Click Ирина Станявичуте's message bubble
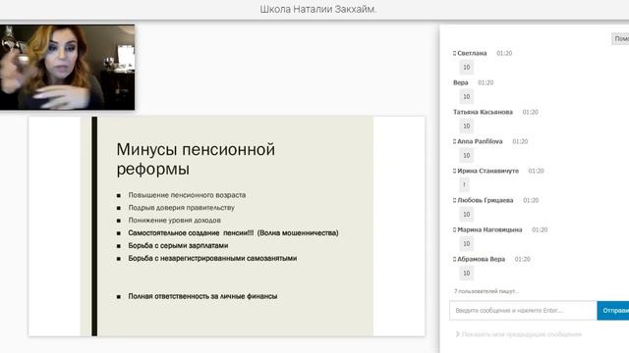Screen dimensions: 629x353 click(464, 184)
